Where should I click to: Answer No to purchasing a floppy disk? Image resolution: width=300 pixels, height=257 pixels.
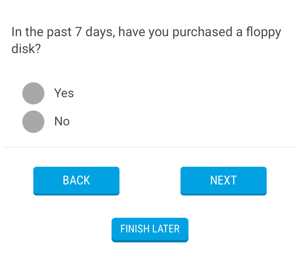pos(33,122)
